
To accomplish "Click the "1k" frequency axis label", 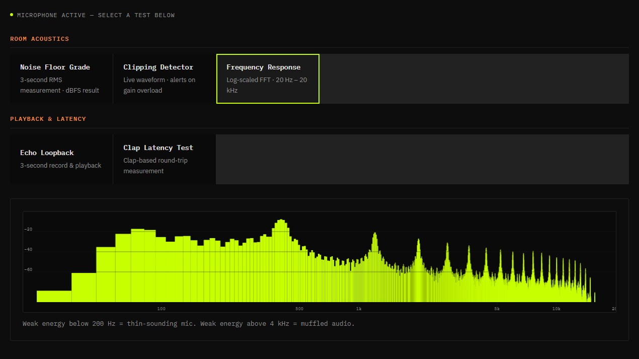I will (x=359, y=309).
